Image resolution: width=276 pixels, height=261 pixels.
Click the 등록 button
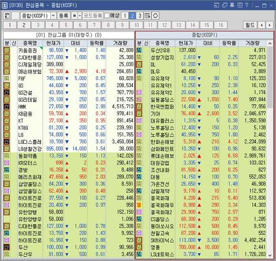coord(64,16)
